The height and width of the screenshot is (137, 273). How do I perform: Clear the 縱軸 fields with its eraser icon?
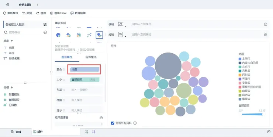coord(266,35)
